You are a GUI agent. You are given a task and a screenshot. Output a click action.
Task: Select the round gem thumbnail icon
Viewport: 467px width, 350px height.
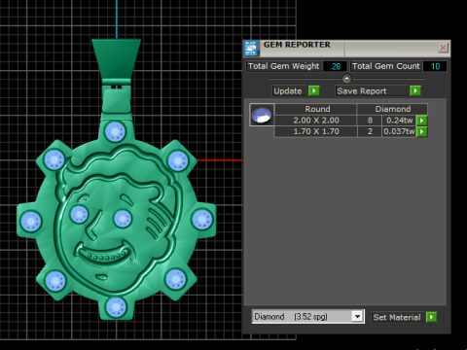[x=262, y=115]
